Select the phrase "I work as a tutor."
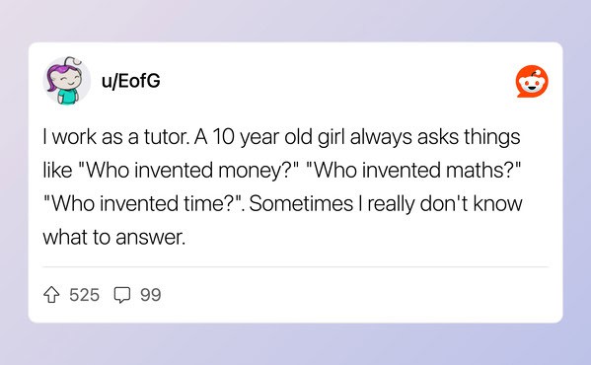 click(117, 137)
